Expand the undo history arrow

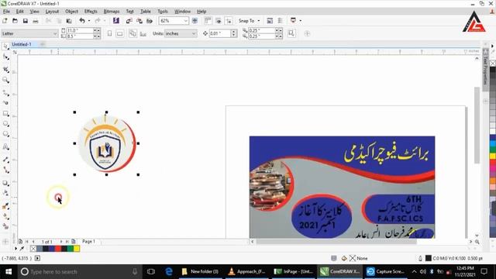[x=89, y=21]
